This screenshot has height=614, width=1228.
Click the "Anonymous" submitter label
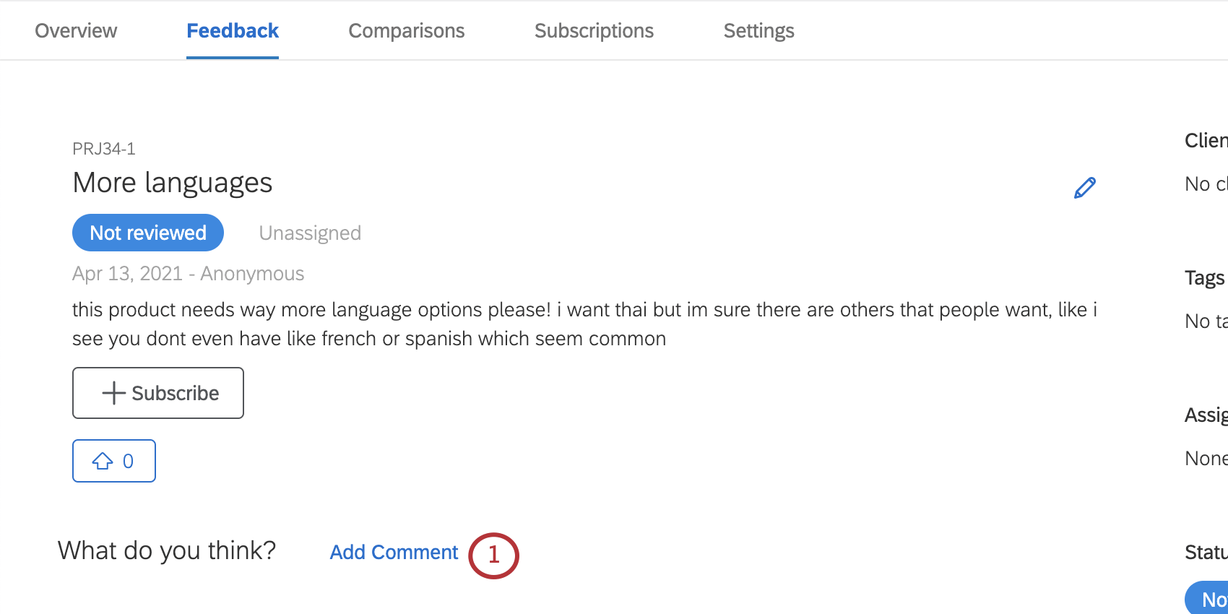[x=251, y=273]
